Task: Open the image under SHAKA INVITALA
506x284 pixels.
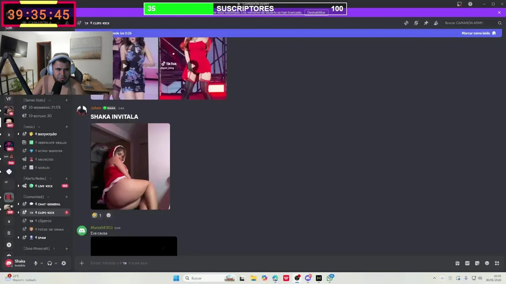Action: click(130, 166)
